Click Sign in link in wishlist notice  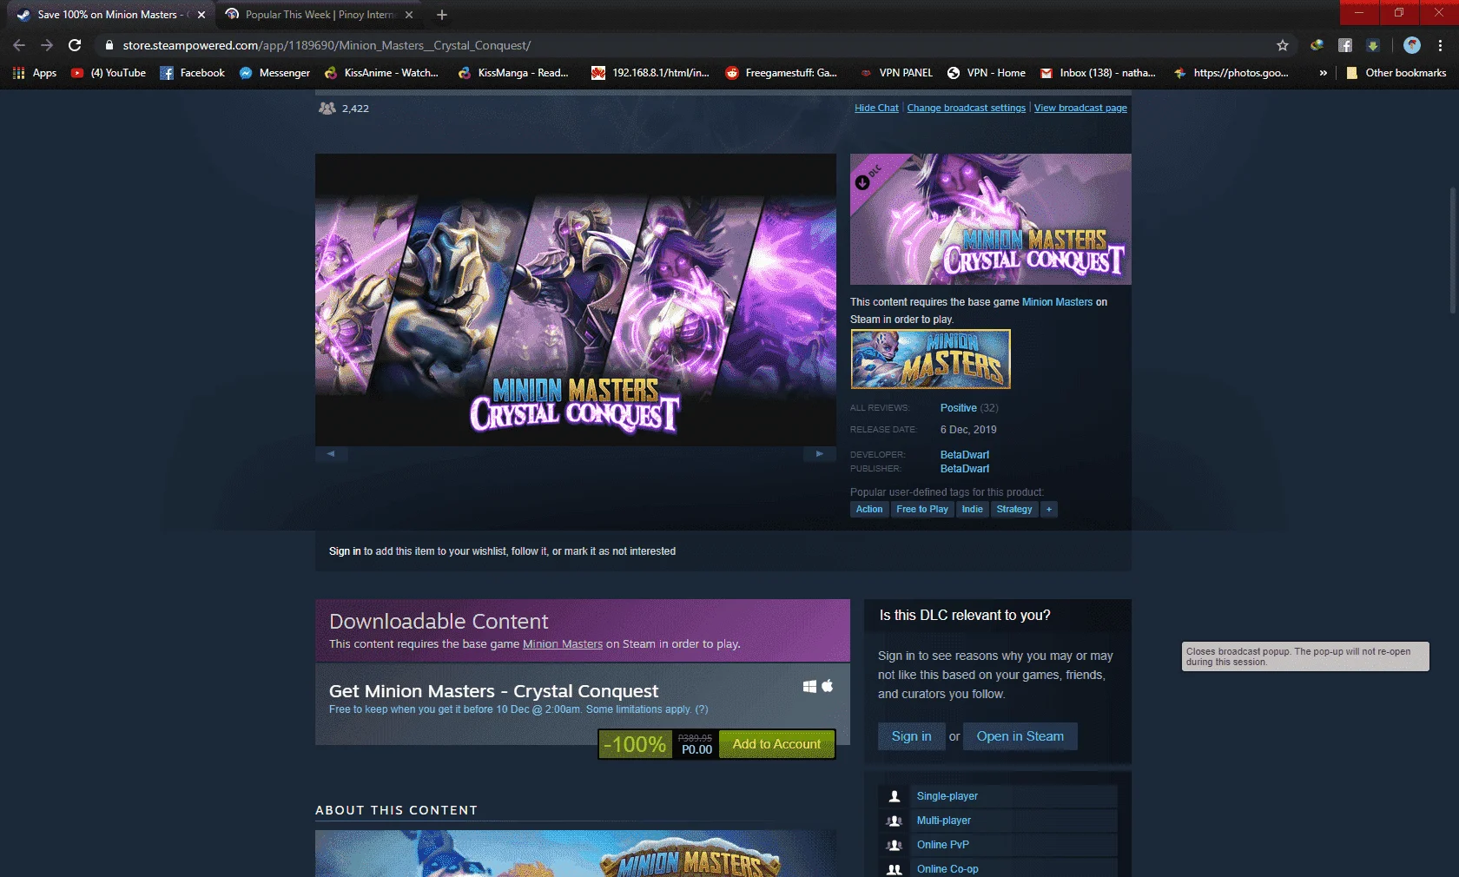[x=345, y=551]
